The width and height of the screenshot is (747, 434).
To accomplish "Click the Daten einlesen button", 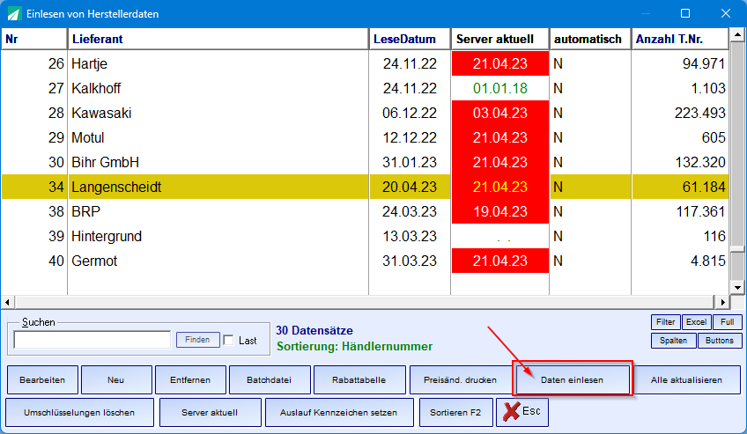I will [573, 379].
